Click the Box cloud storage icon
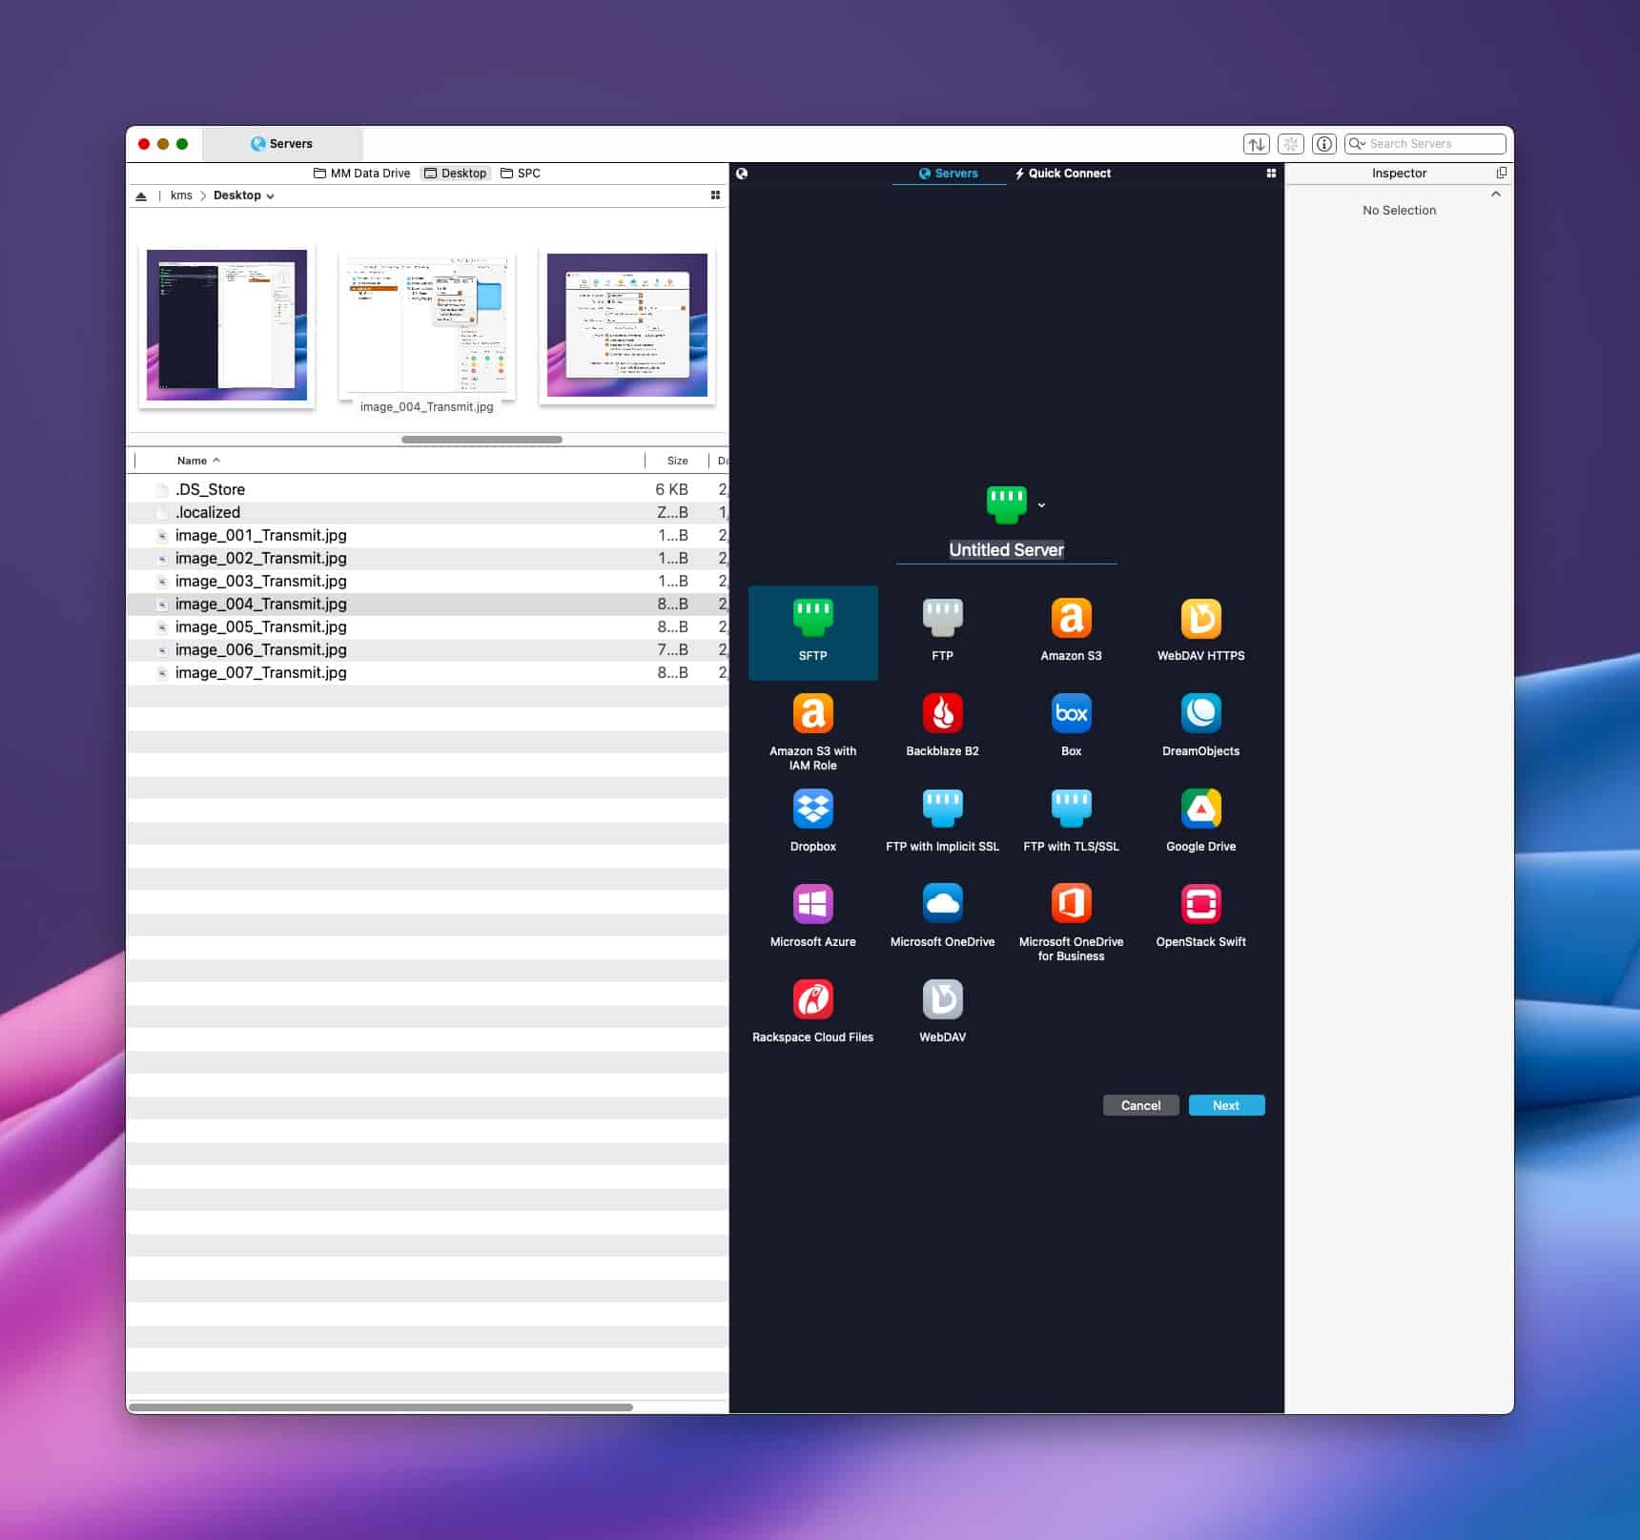Viewport: 1640px width, 1540px height. (1071, 714)
